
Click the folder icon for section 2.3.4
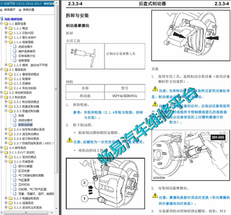(x=10, y=129)
